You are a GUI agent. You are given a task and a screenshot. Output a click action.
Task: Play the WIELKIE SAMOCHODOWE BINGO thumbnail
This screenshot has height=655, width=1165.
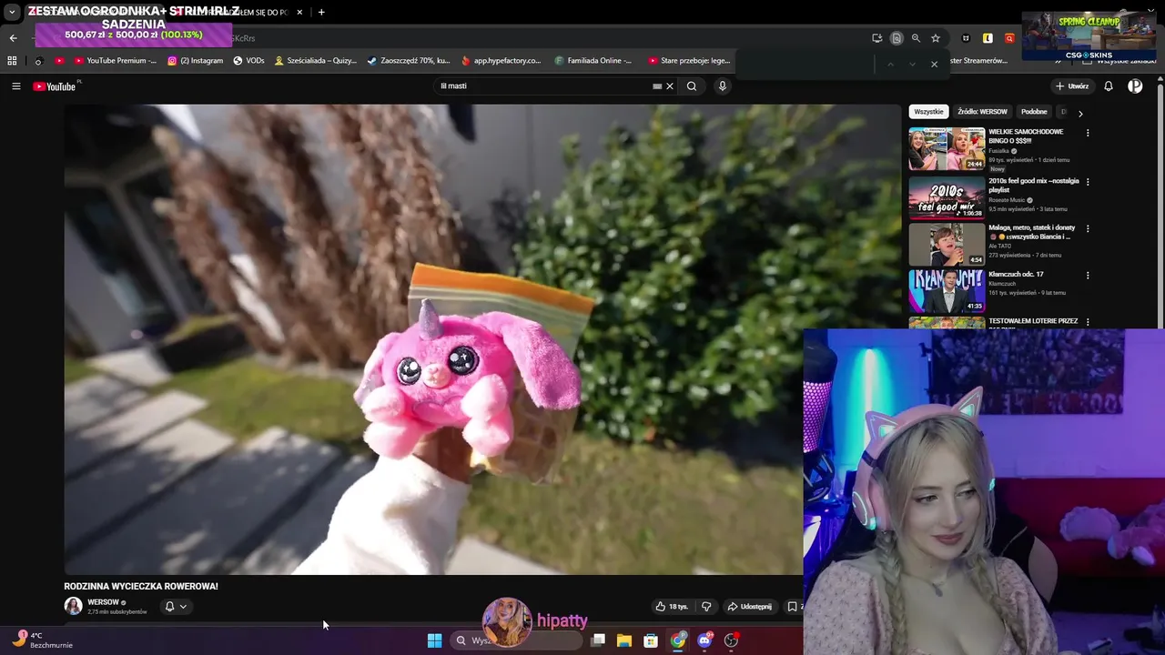point(947,148)
